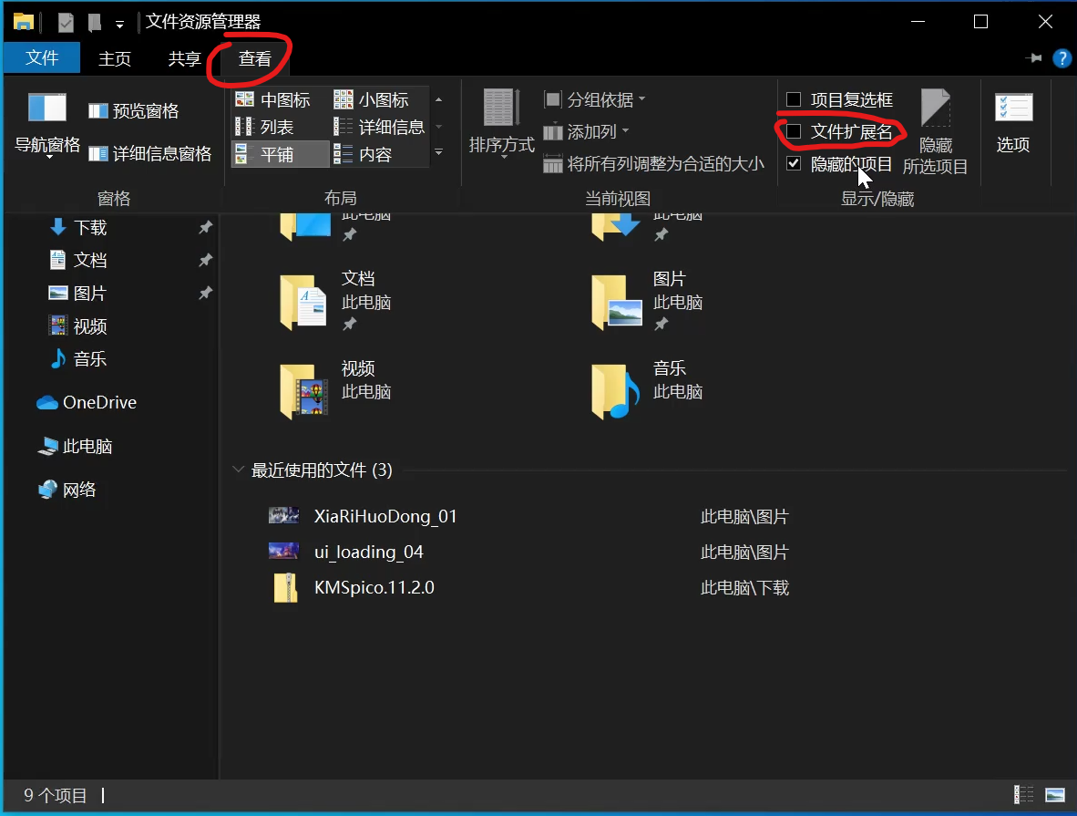Image resolution: width=1077 pixels, height=816 pixels.
Task: Choose the 详细信息 layout
Action: pos(379,127)
